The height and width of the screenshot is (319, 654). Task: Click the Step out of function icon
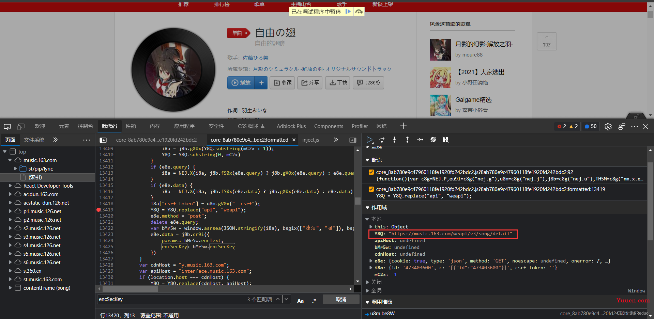(x=407, y=140)
